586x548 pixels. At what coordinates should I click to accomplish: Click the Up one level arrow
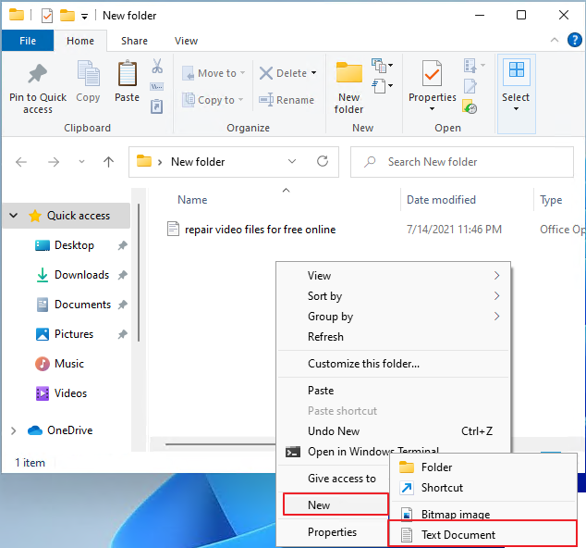point(108,162)
